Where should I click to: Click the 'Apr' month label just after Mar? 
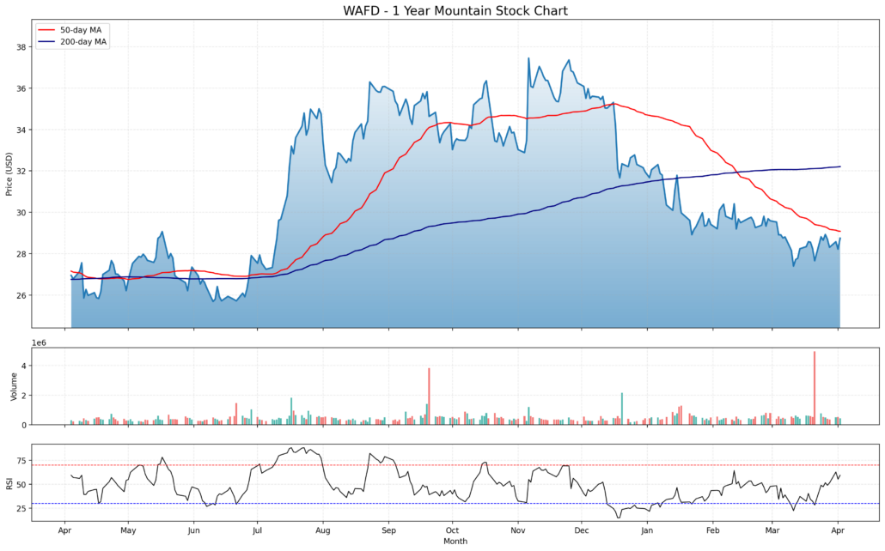point(838,530)
